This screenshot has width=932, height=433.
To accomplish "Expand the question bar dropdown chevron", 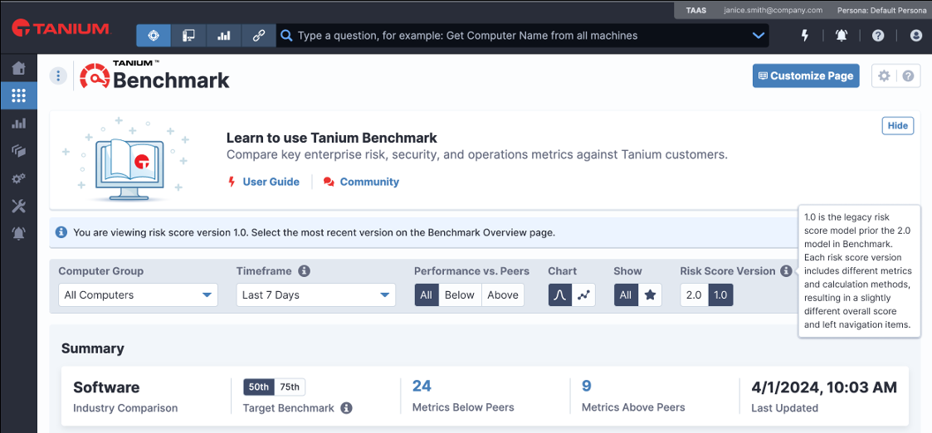I will pos(758,36).
